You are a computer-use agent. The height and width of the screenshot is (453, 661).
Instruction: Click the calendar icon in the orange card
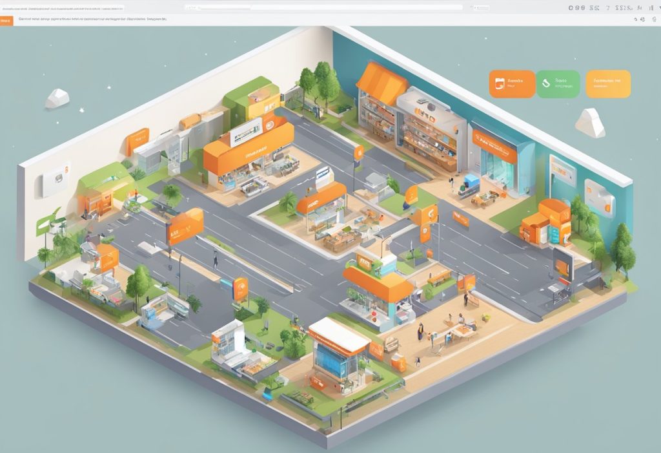498,83
